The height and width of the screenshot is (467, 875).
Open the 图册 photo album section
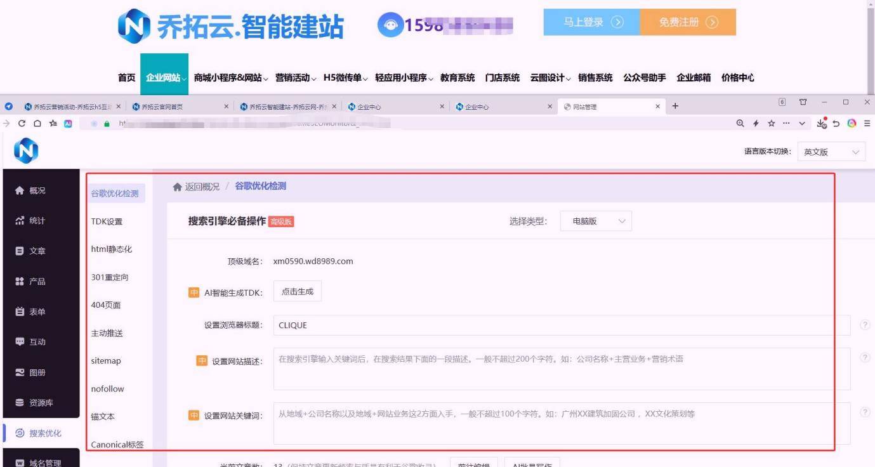coord(20,372)
